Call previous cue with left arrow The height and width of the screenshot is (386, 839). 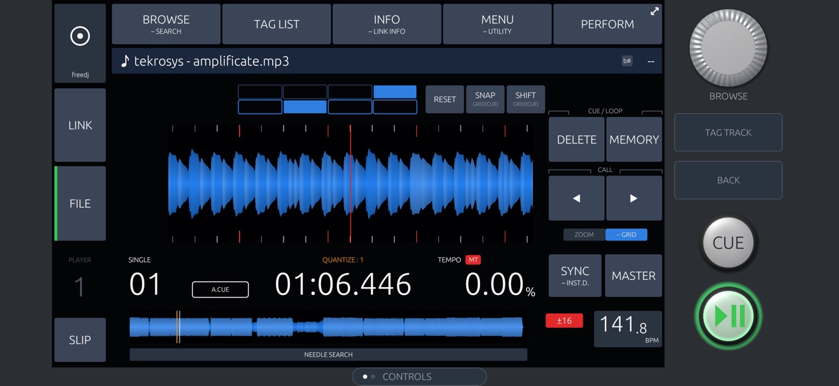[x=576, y=198]
